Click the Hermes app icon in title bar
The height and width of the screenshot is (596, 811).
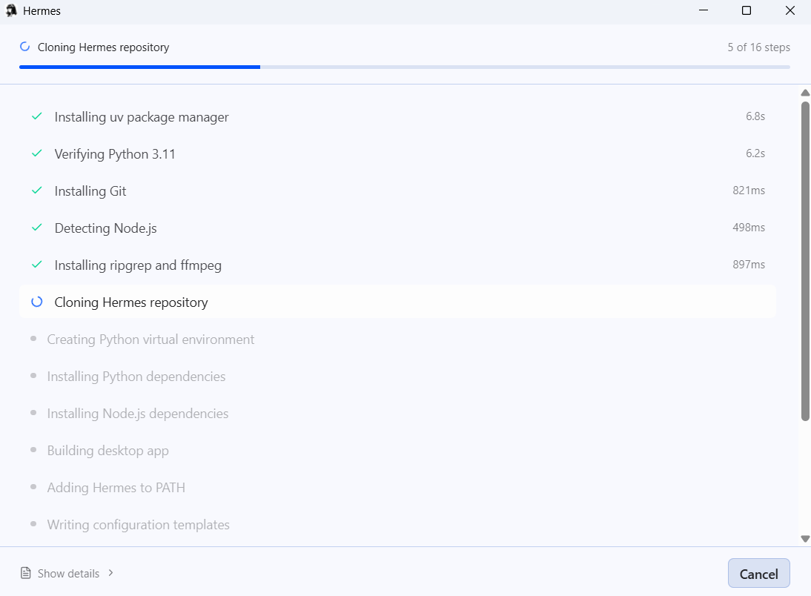coord(11,11)
